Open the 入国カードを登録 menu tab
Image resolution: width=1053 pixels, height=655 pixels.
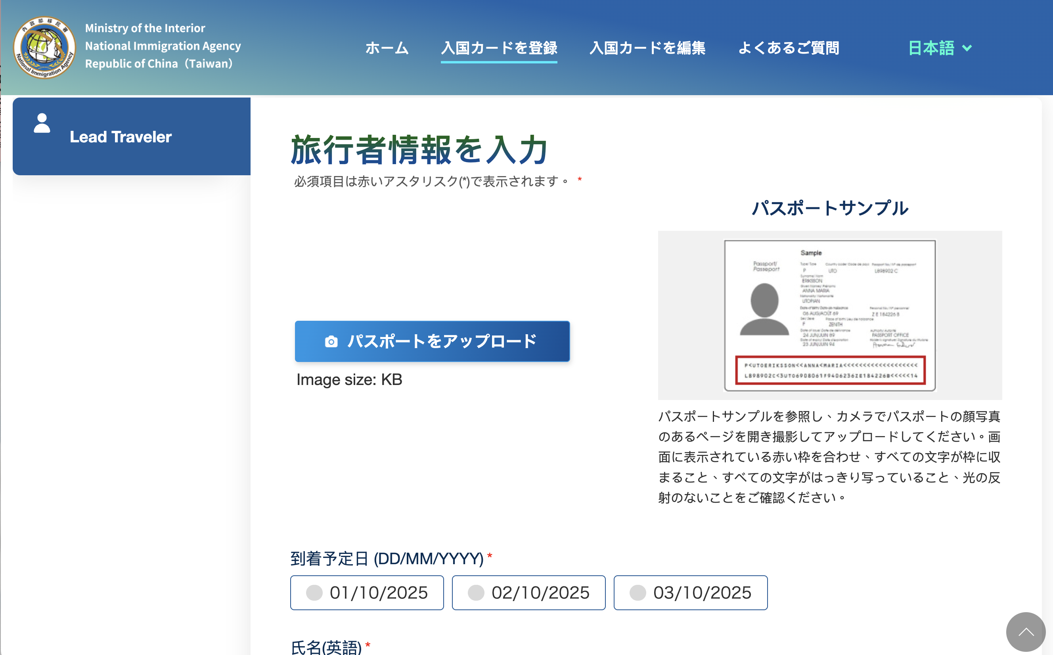click(499, 48)
